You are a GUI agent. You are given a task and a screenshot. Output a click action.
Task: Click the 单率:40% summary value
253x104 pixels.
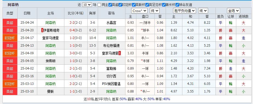coord(163,99)
